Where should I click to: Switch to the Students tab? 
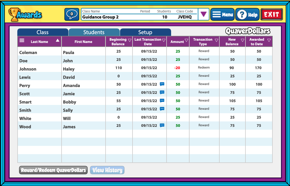[94, 32]
